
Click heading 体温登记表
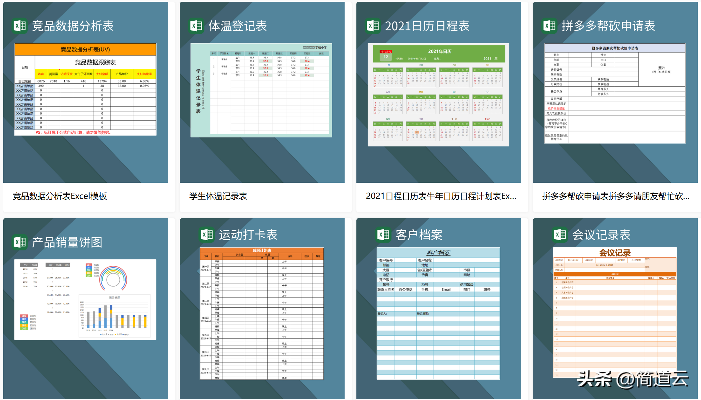[x=238, y=26]
